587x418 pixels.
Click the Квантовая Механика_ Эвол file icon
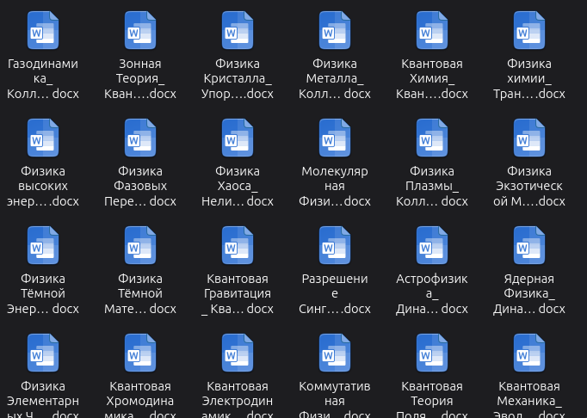529,353
